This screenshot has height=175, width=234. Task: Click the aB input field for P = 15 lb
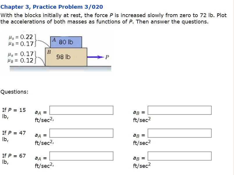point(180,110)
